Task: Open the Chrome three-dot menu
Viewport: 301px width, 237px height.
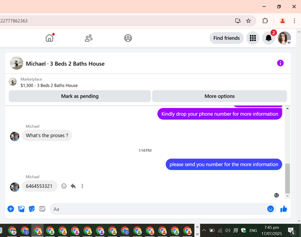Action: [x=294, y=21]
